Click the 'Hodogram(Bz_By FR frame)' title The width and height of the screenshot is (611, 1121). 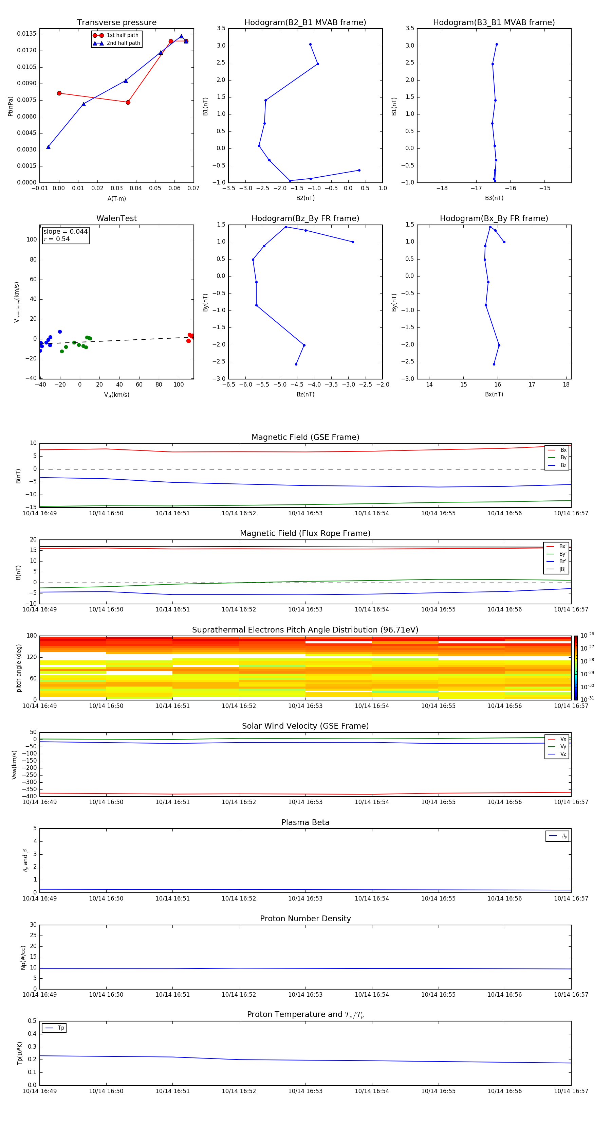(305, 218)
